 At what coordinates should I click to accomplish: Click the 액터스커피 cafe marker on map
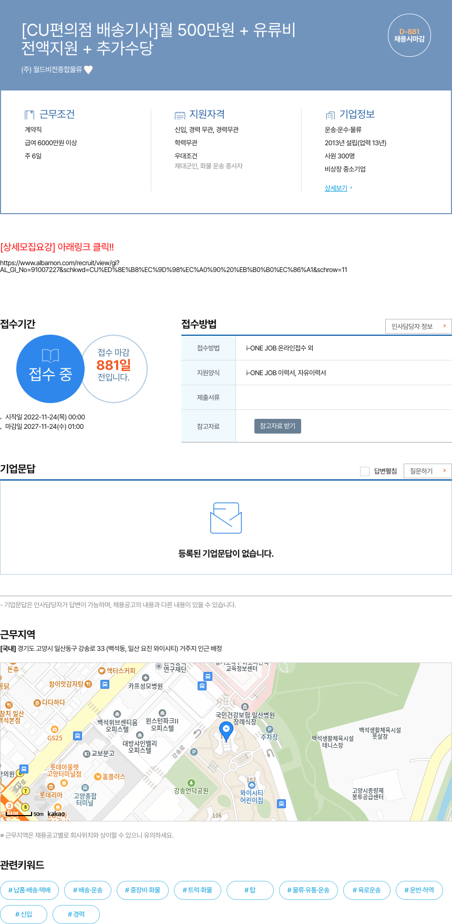coord(101,670)
